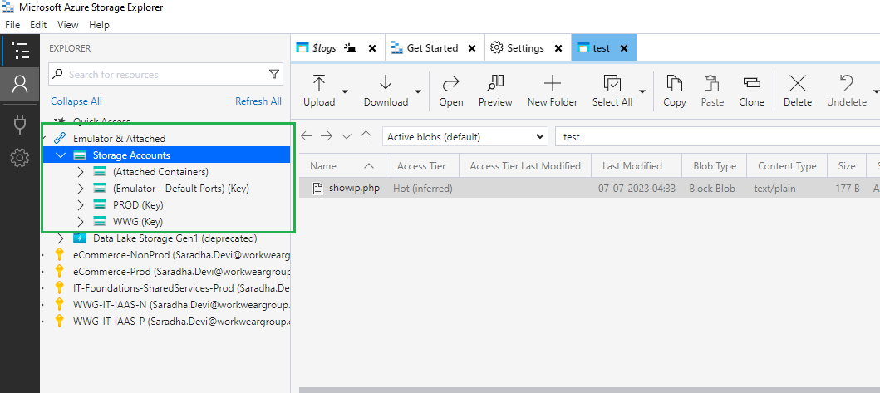Click the Delete toolbar icon
The width and height of the screenshot is (880, 393).
point(798,91)
